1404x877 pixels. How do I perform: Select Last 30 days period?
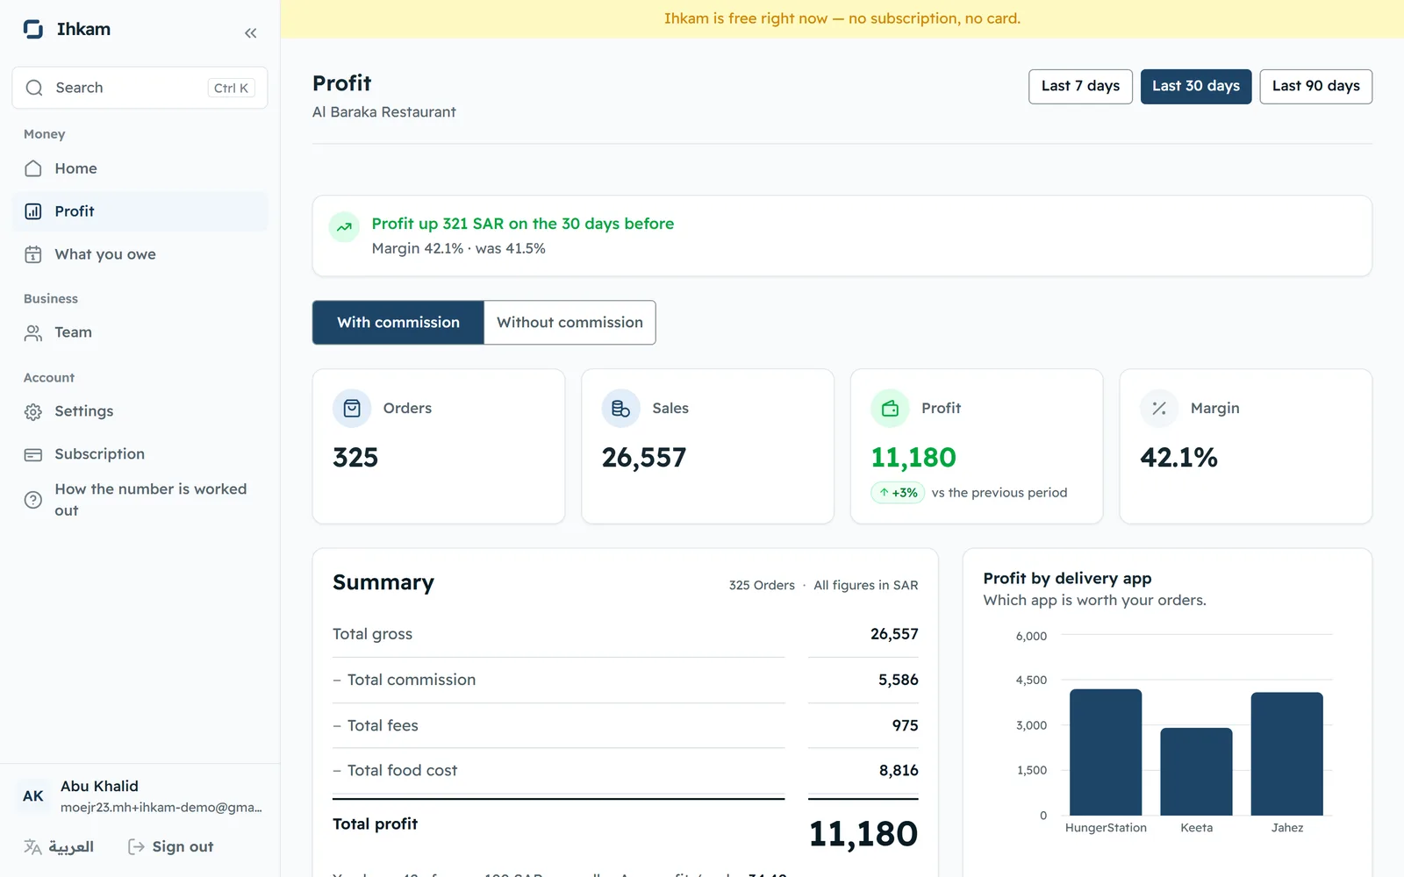(1196, 86)
